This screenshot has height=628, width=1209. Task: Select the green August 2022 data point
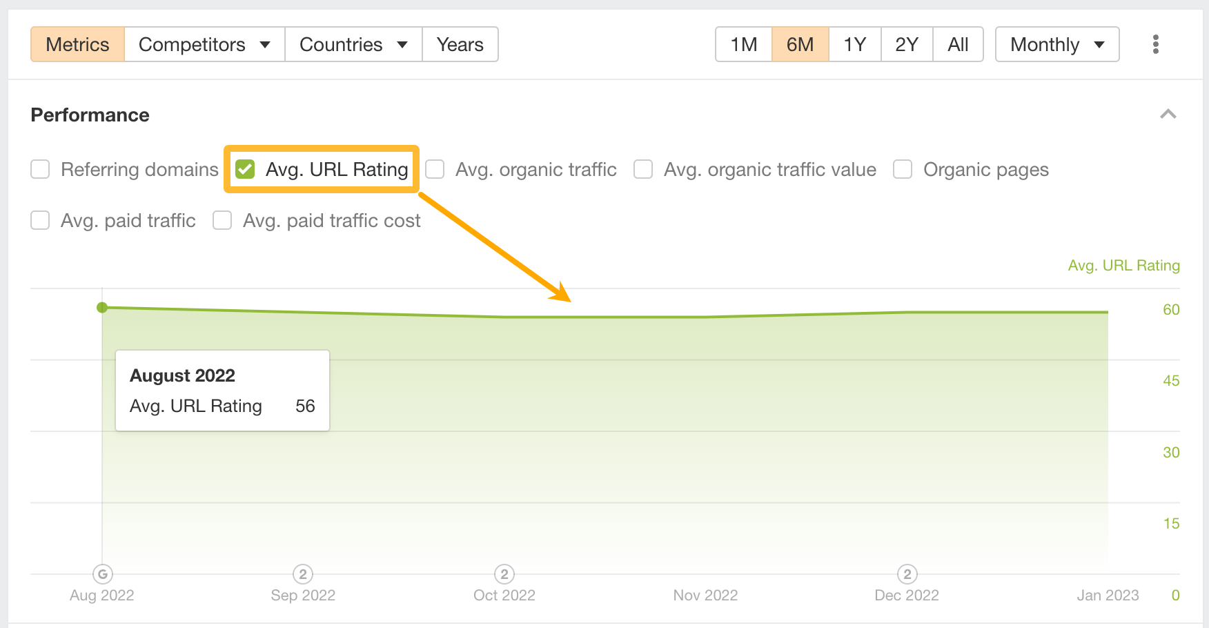102,308
